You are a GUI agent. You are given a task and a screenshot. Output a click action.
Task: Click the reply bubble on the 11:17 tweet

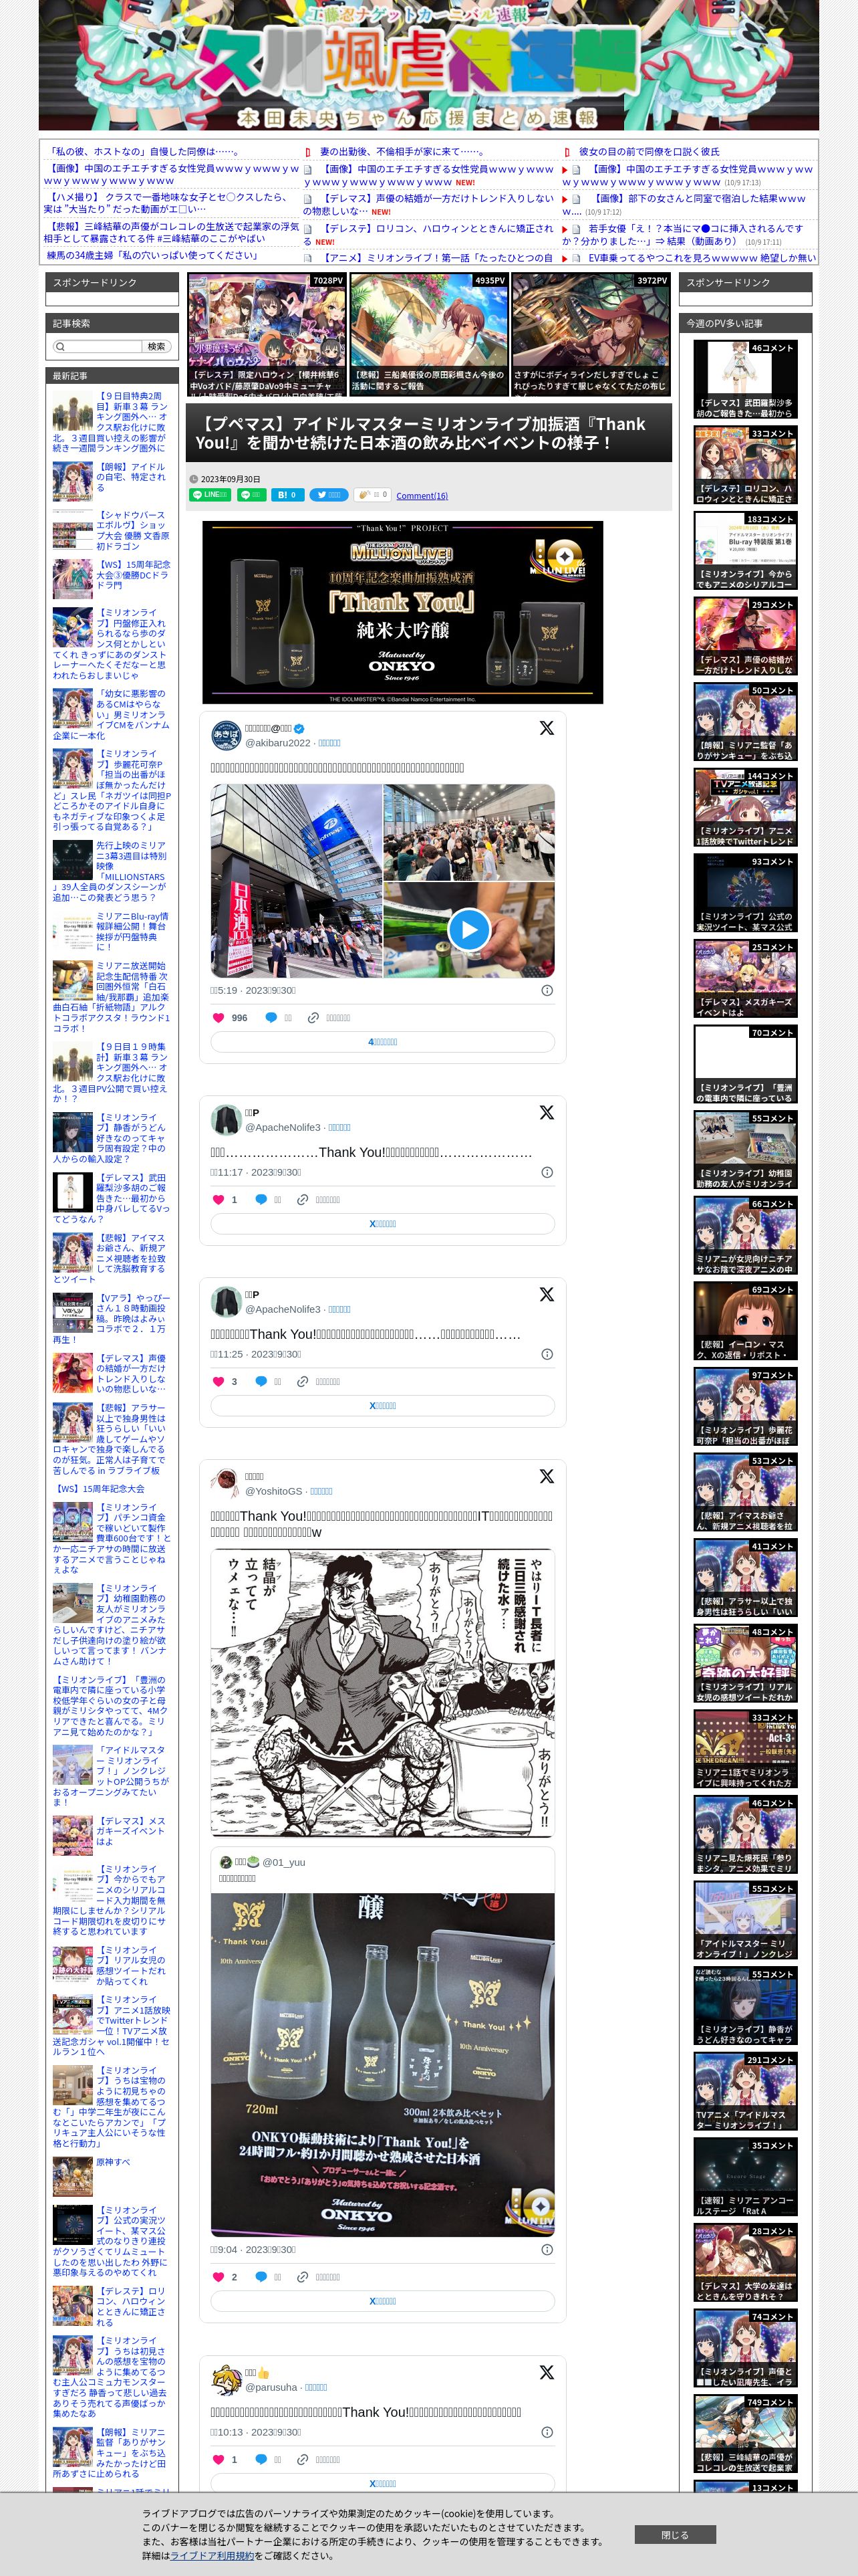(261, 1200)
